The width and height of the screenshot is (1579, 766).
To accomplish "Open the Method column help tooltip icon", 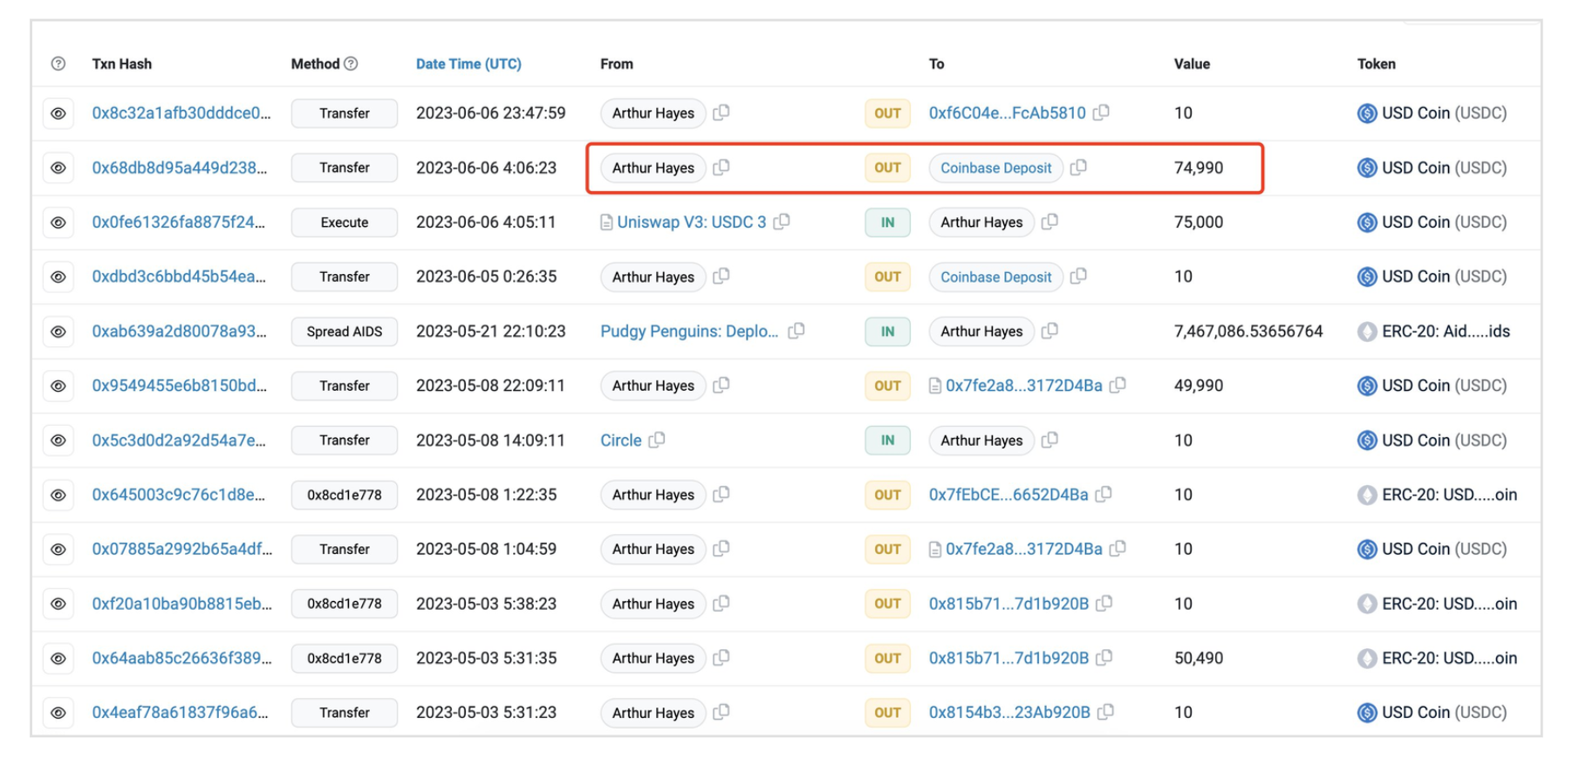I will coord(351,64).
